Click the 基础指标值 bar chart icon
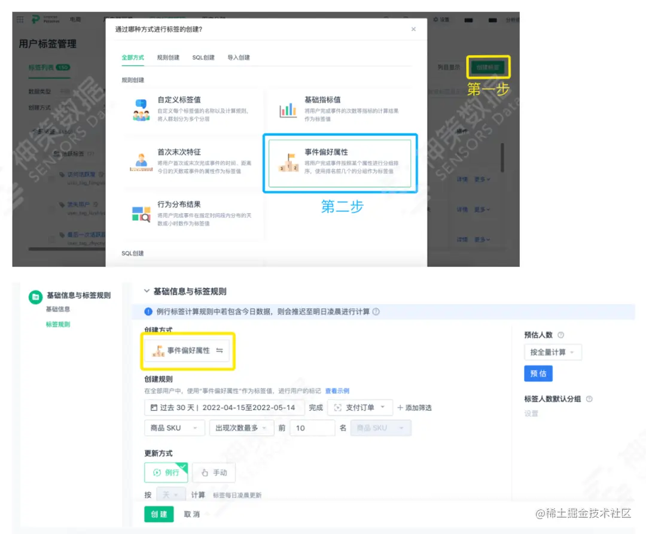This screenshot has width=646, height=534. [288, 110]
